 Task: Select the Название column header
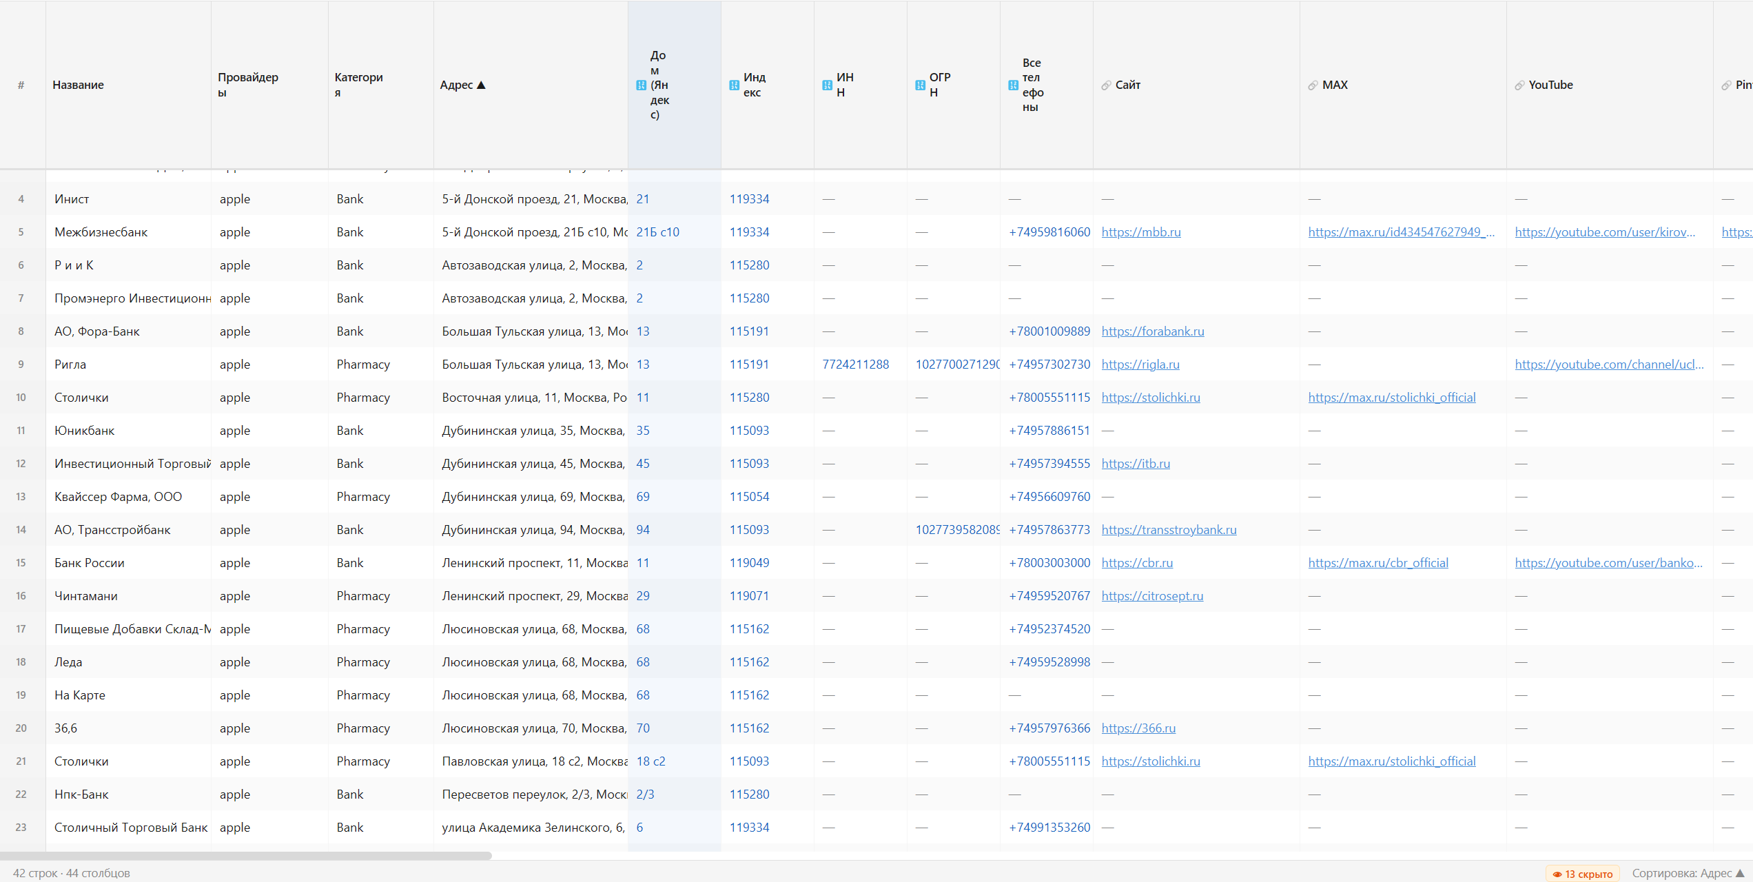coord(128,85)
